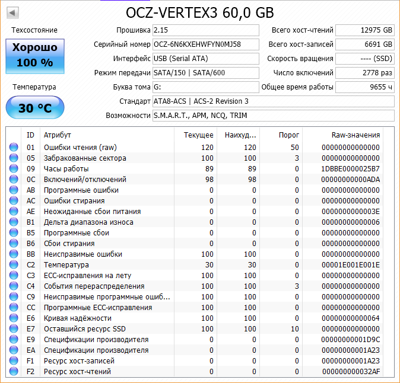Click the status dot for attribute 0C
This screenshot has height=383, width=400.
(14, 179)
